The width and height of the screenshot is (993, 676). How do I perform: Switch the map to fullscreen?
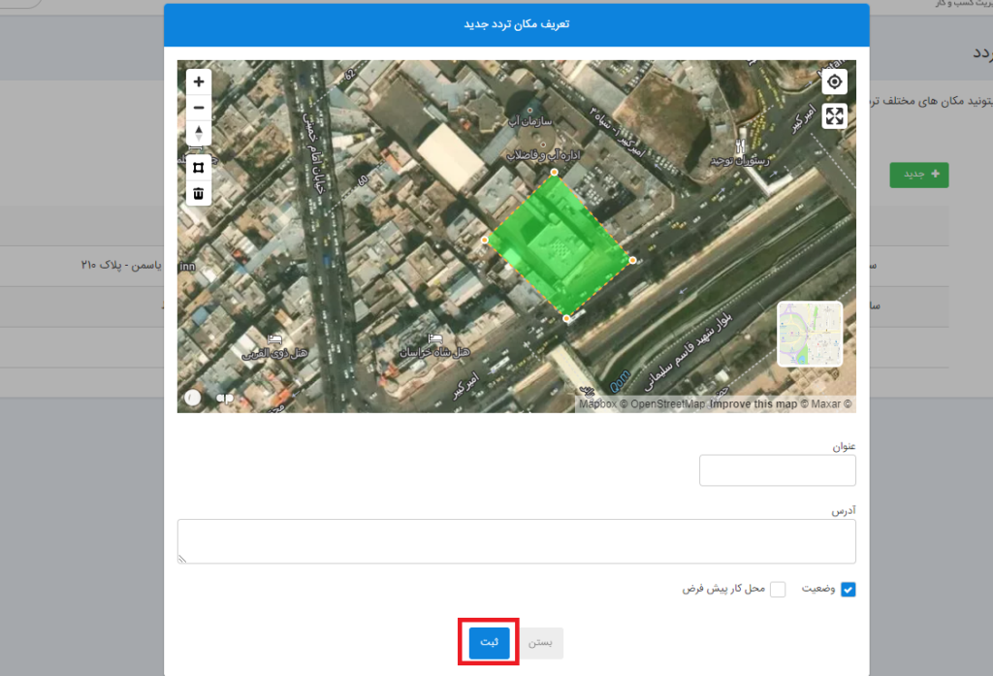pos(834,116)
